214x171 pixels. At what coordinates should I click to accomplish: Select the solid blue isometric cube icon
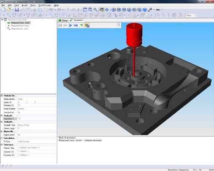[x=145, y=10]
